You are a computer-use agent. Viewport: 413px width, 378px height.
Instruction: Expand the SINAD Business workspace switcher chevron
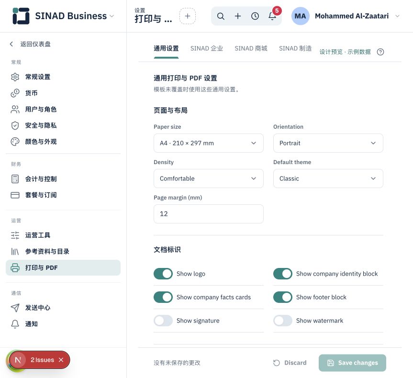click(x=112, y=16)
